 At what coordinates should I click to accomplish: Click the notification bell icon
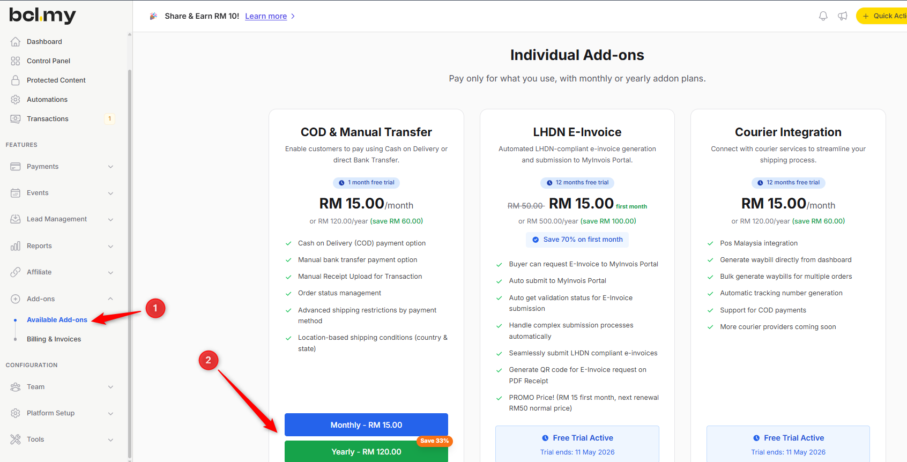point(823,16)
